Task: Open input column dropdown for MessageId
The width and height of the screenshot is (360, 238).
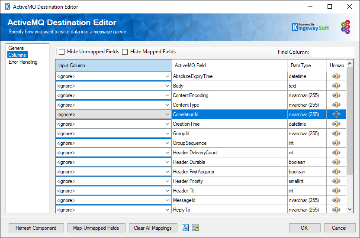Action: point(167,200)
